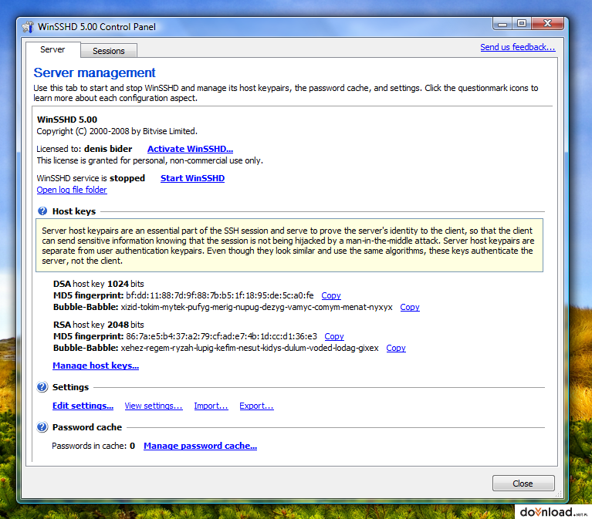Copy the DSA MD5 fingerprint
The width and height of the screenshot is (592, 519).
(331, 295)
